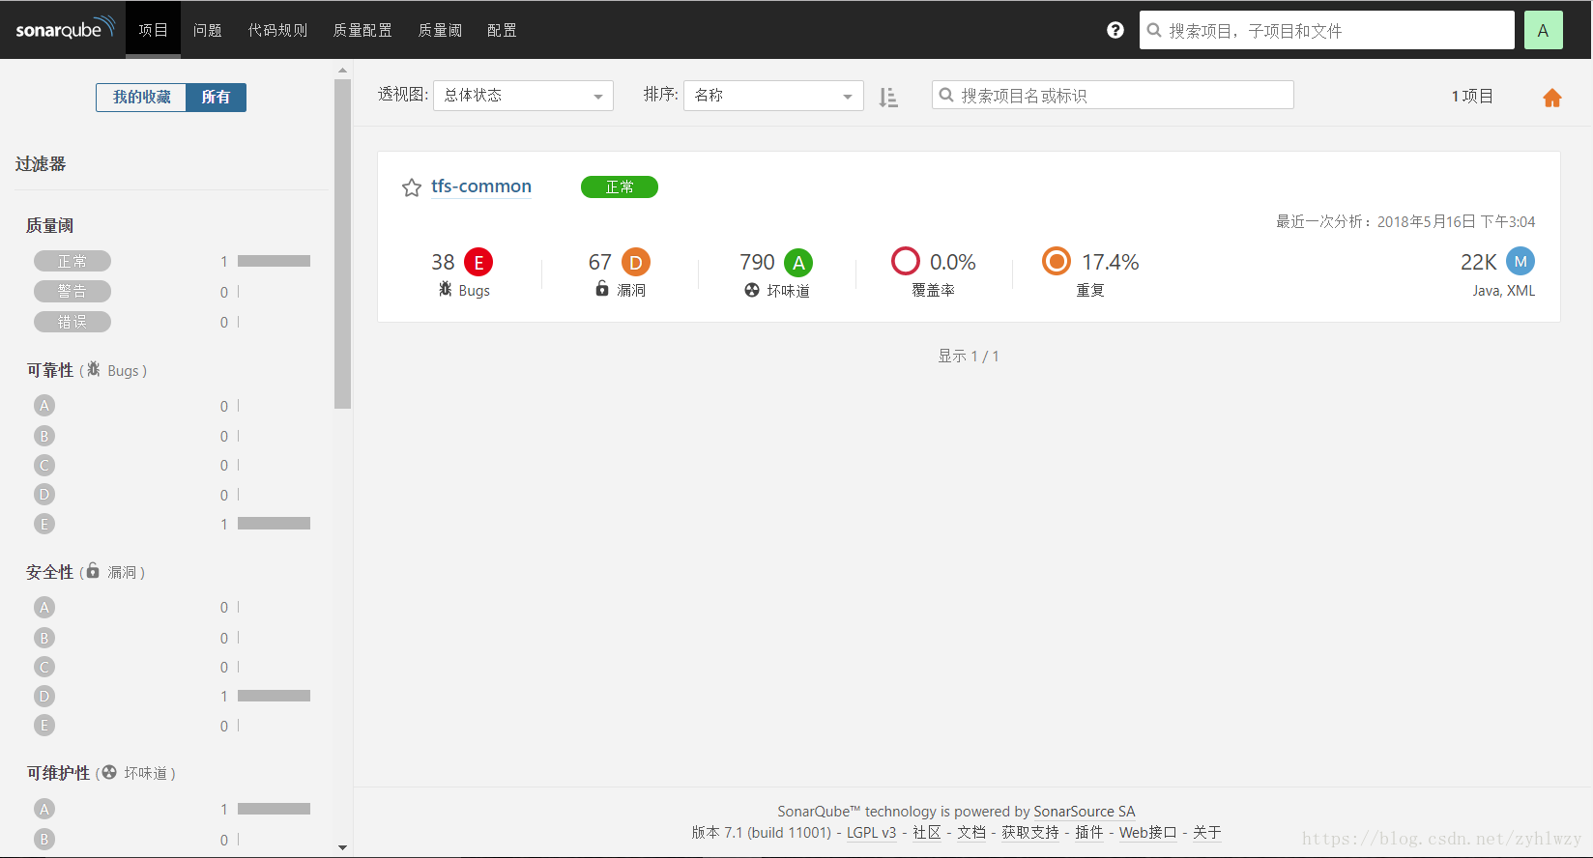Open 插件 footer link
Screen dimensions: 1593x858
pyautogui.click(x=1089, y=832)
